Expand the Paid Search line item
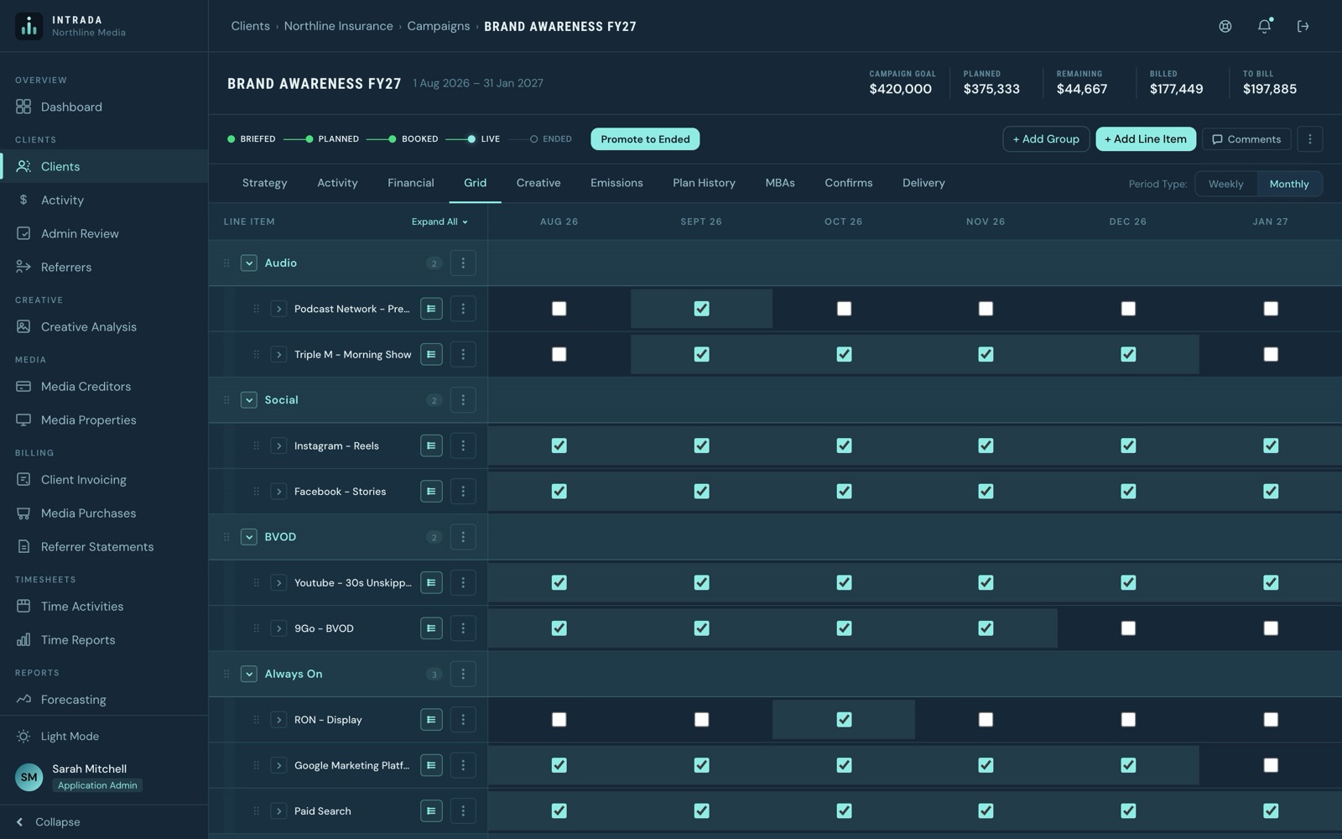 click(x=278, y=810)
